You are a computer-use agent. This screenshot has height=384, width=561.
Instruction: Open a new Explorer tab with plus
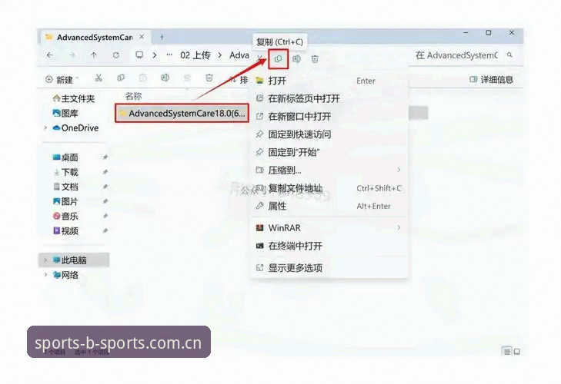click(x=162, y=37)
